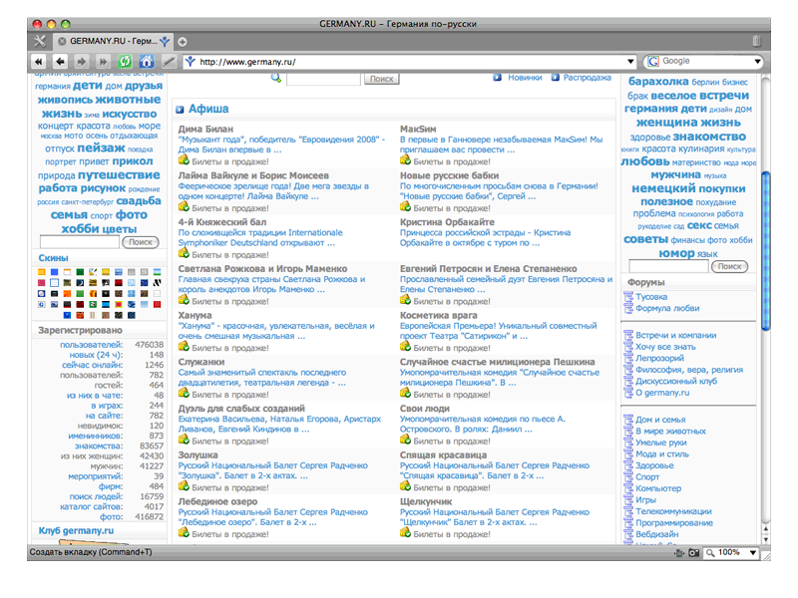Click the camera icon in status bar
This screenshot has height=598, width=798.
693,553
